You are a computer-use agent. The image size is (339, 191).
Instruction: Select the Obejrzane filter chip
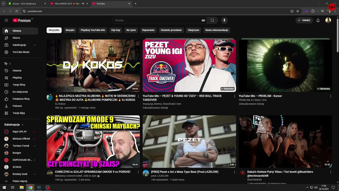(x=194, y=30)
